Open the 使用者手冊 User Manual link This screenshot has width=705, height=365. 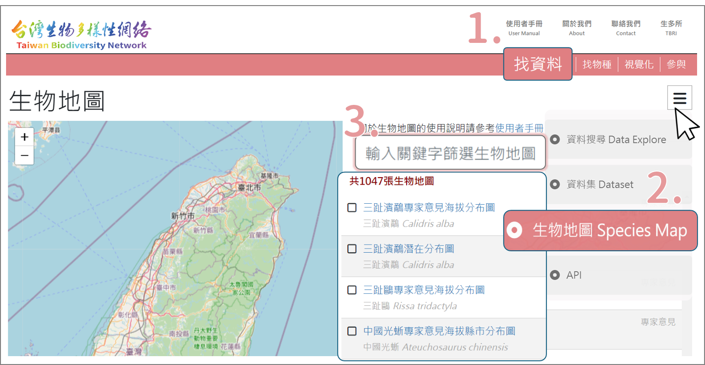point(524,28)
